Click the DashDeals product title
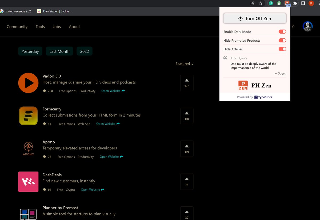Image resolution: width=320 pixels, height=220 pixels. point(52,175)
